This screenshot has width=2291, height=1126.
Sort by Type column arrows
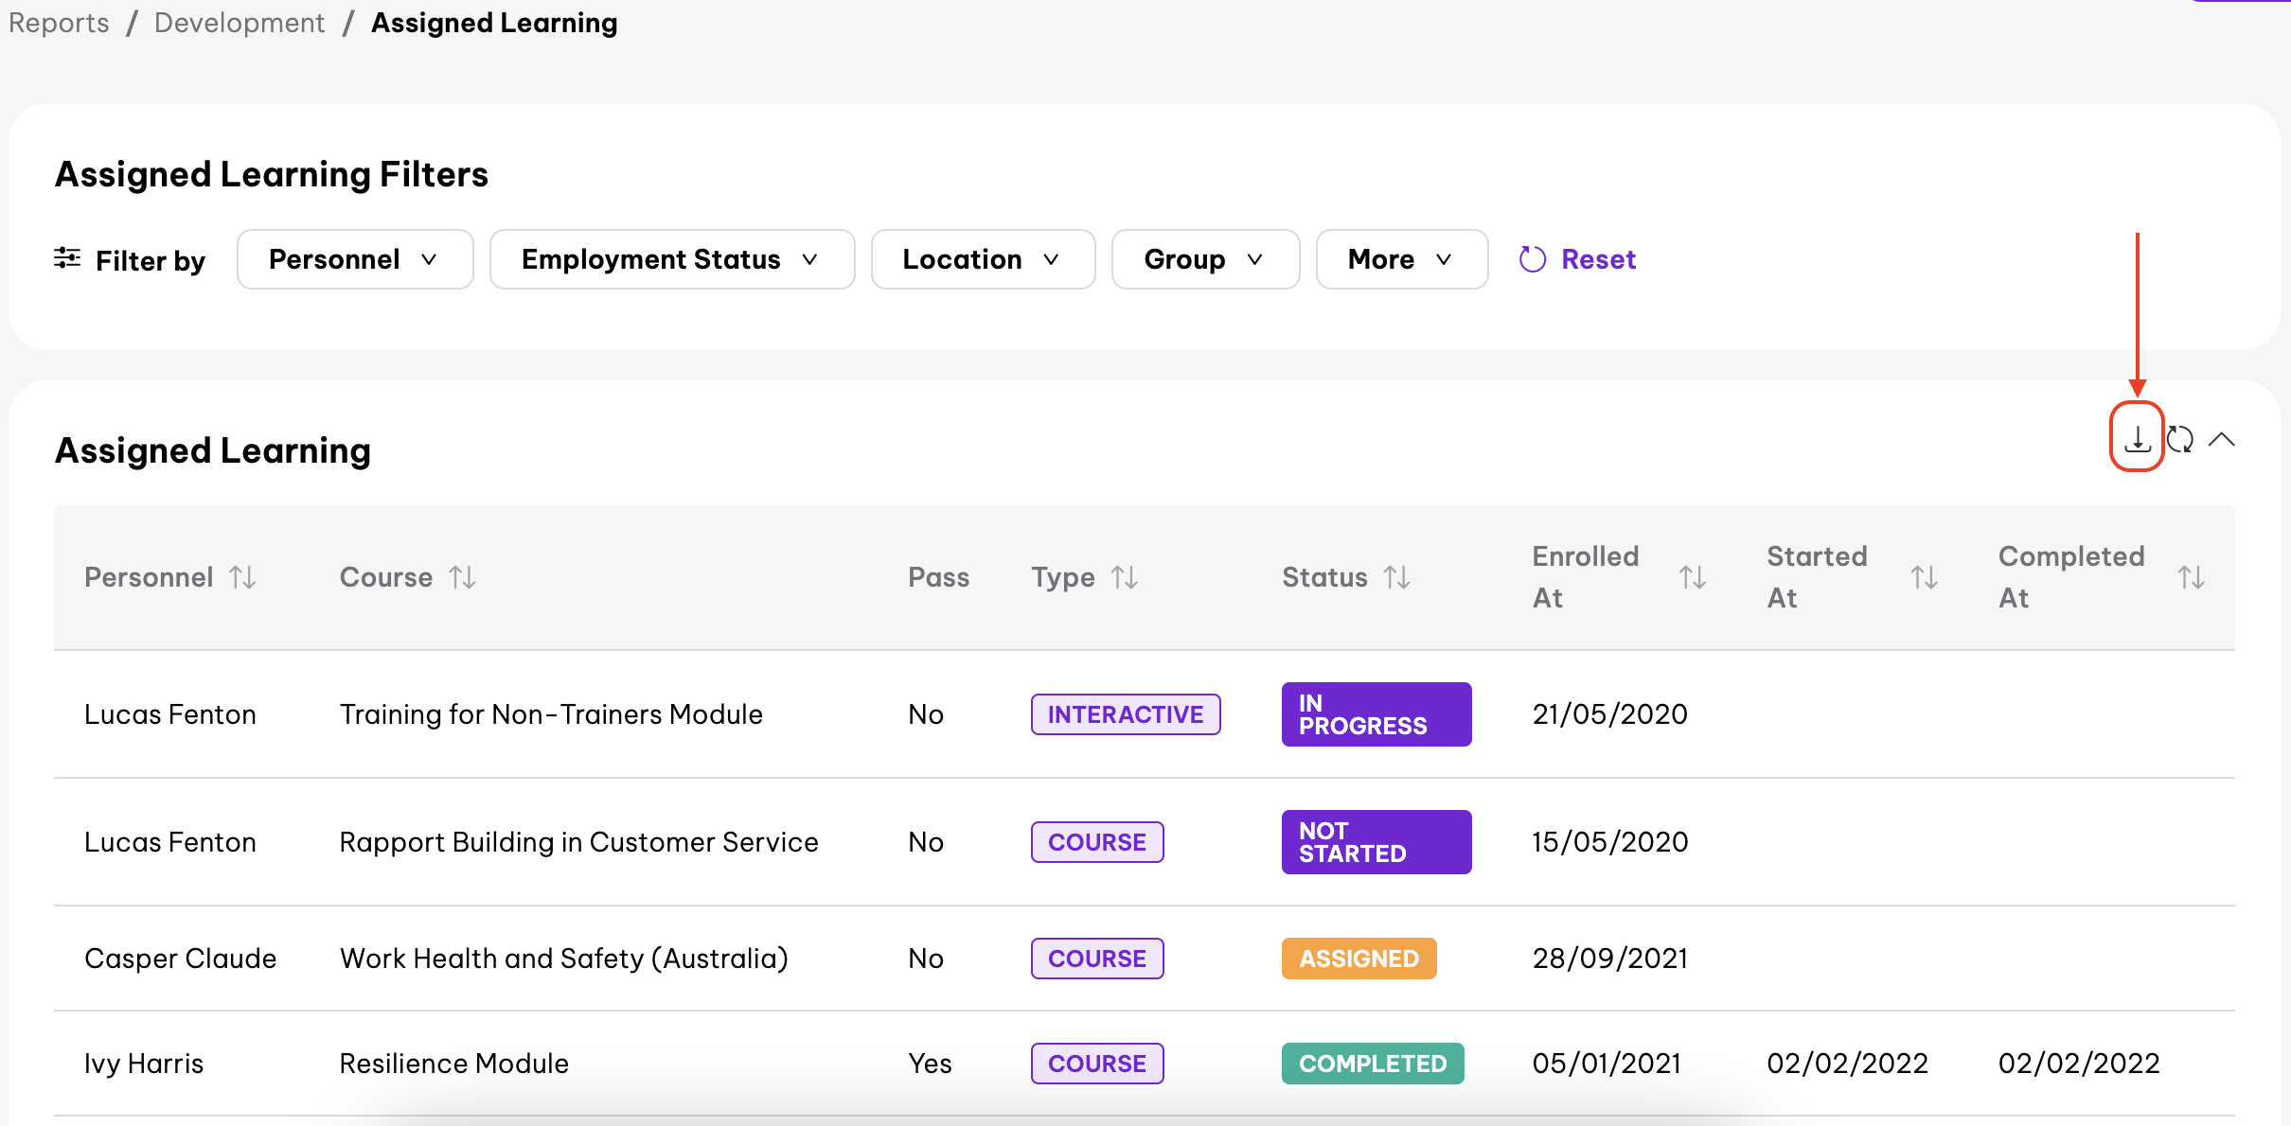coord(1124,577)
